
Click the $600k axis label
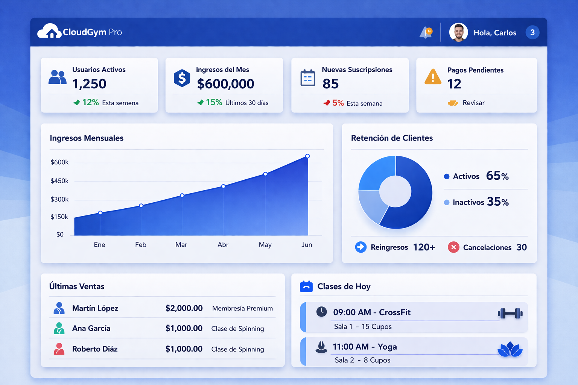point(59,162)
